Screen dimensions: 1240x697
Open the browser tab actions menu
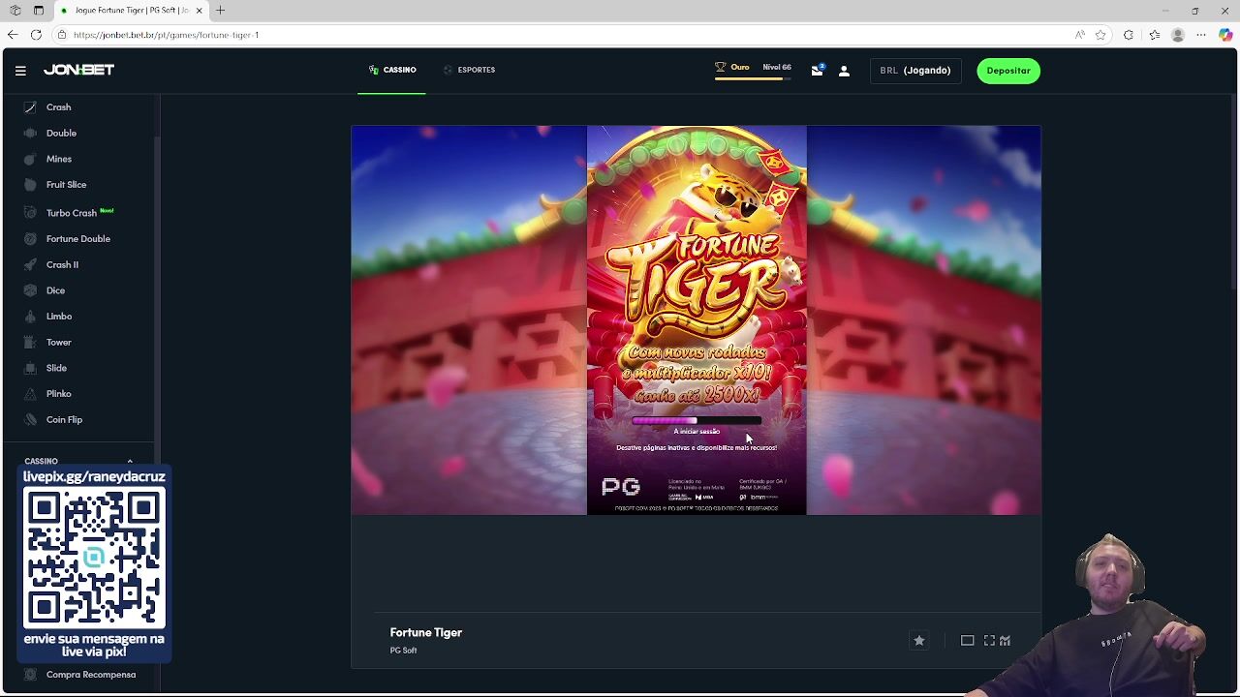39,11
